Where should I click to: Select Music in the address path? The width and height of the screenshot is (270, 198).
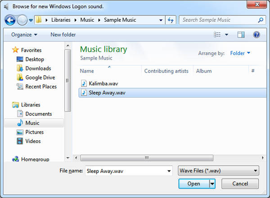tap(87, 20)
